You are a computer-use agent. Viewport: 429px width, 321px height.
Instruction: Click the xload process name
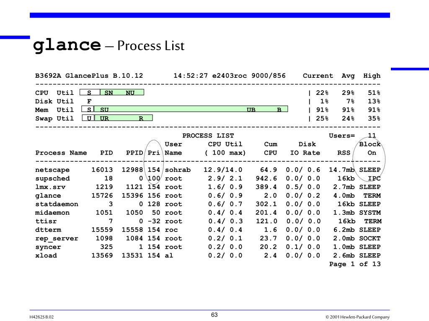pos(46,255)
